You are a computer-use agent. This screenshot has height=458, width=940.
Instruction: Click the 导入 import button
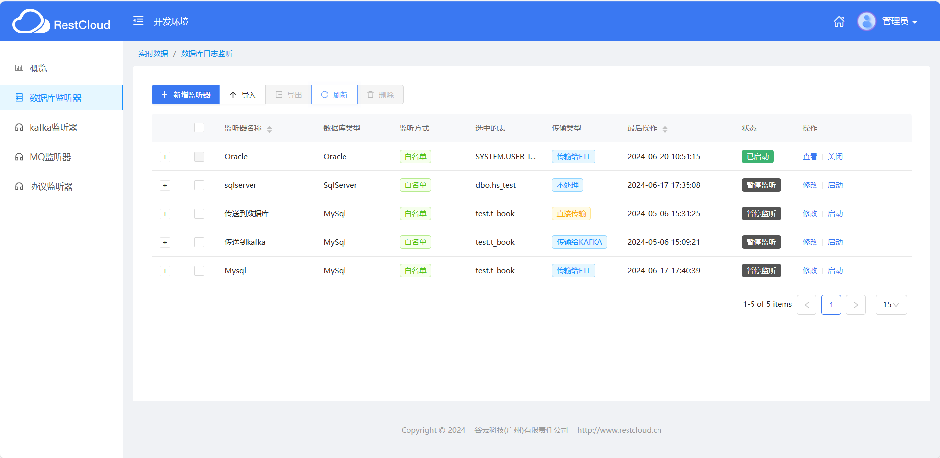click(x=243, y=95)
